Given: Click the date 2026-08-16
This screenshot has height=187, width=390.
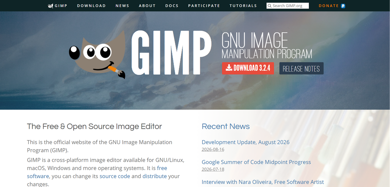Looking at the screenshot, I should [x=213, y=150].
